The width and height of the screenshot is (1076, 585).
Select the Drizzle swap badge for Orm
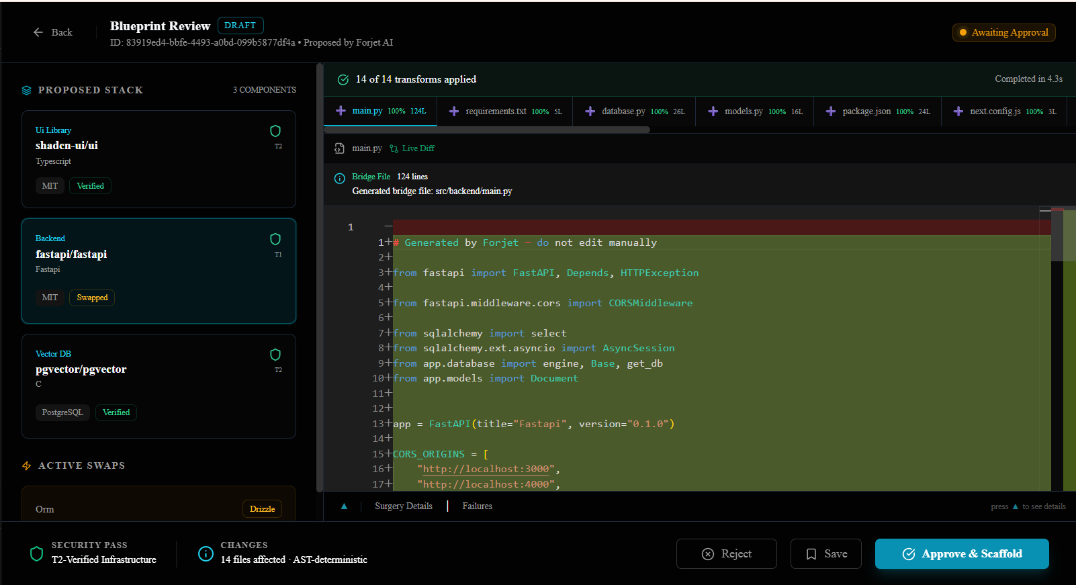pyautogui.click(x=262, y=509)
